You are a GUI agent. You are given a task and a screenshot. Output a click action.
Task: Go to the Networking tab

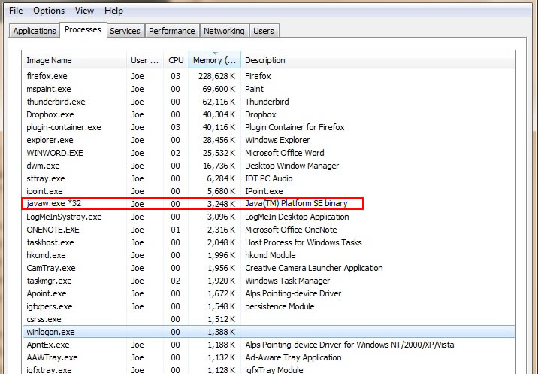tap(224, 31)
